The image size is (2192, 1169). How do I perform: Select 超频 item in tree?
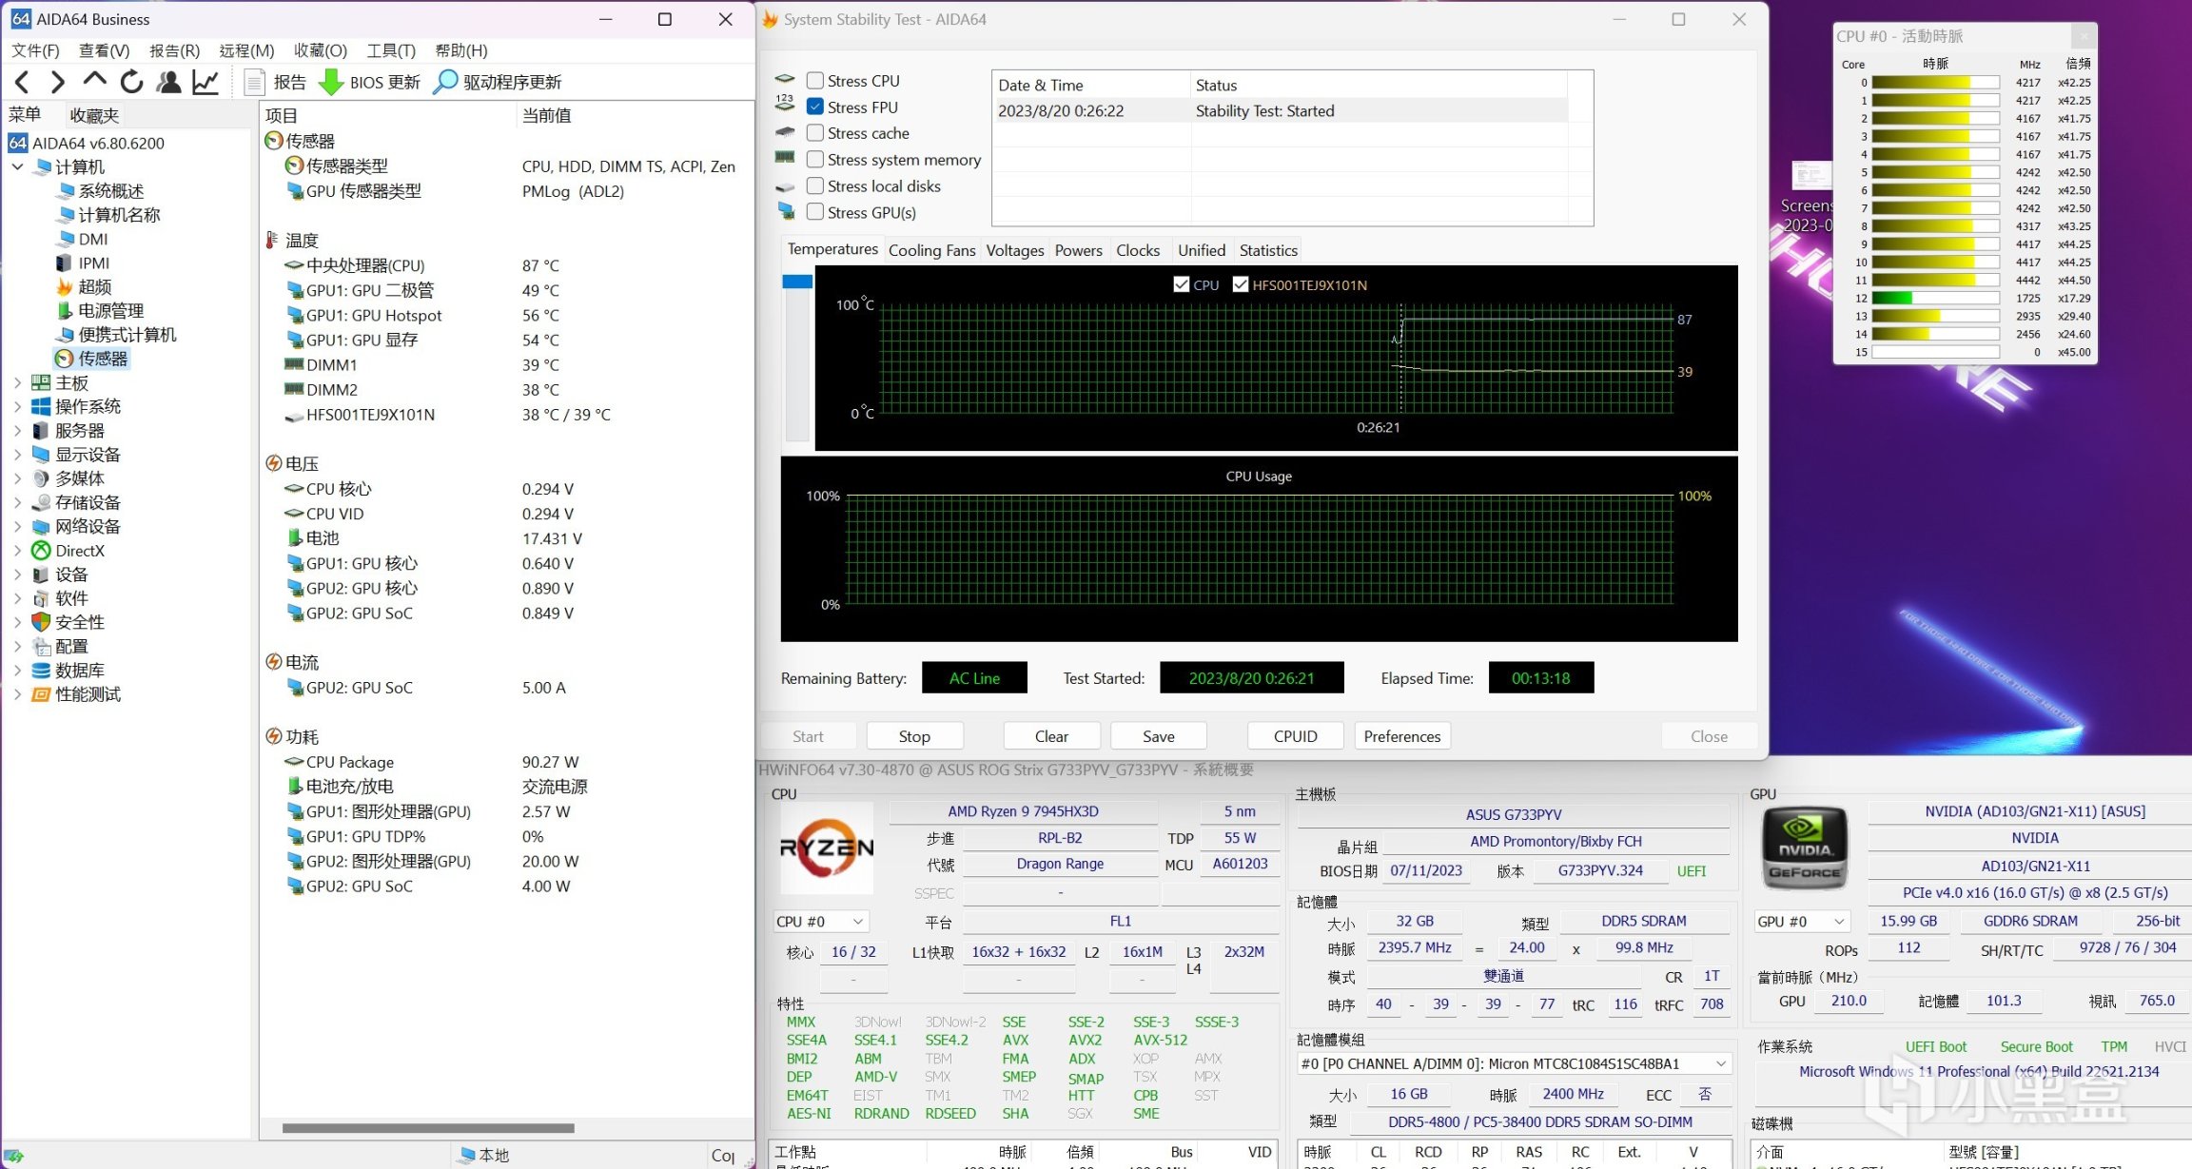coord(94,287)
